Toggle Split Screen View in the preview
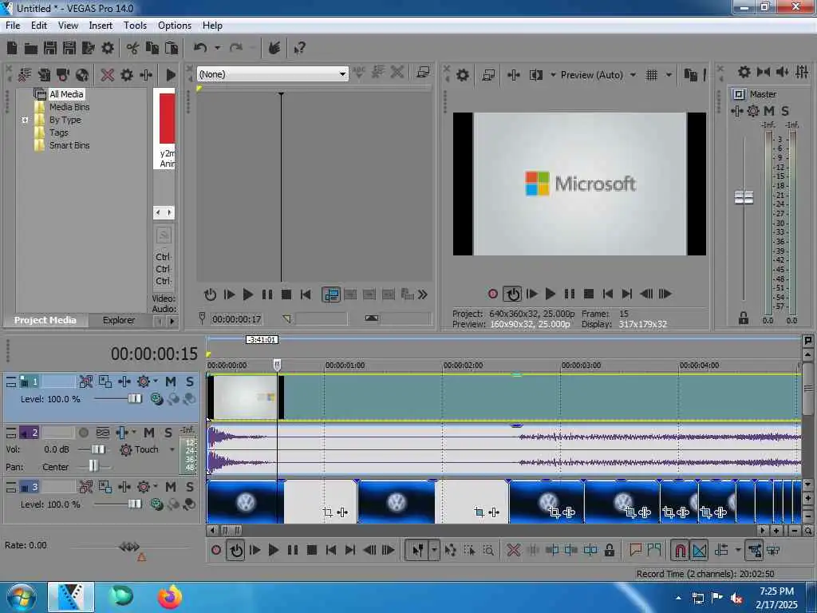Viewport: 817px width, 613px height. [x=535, y=75]
